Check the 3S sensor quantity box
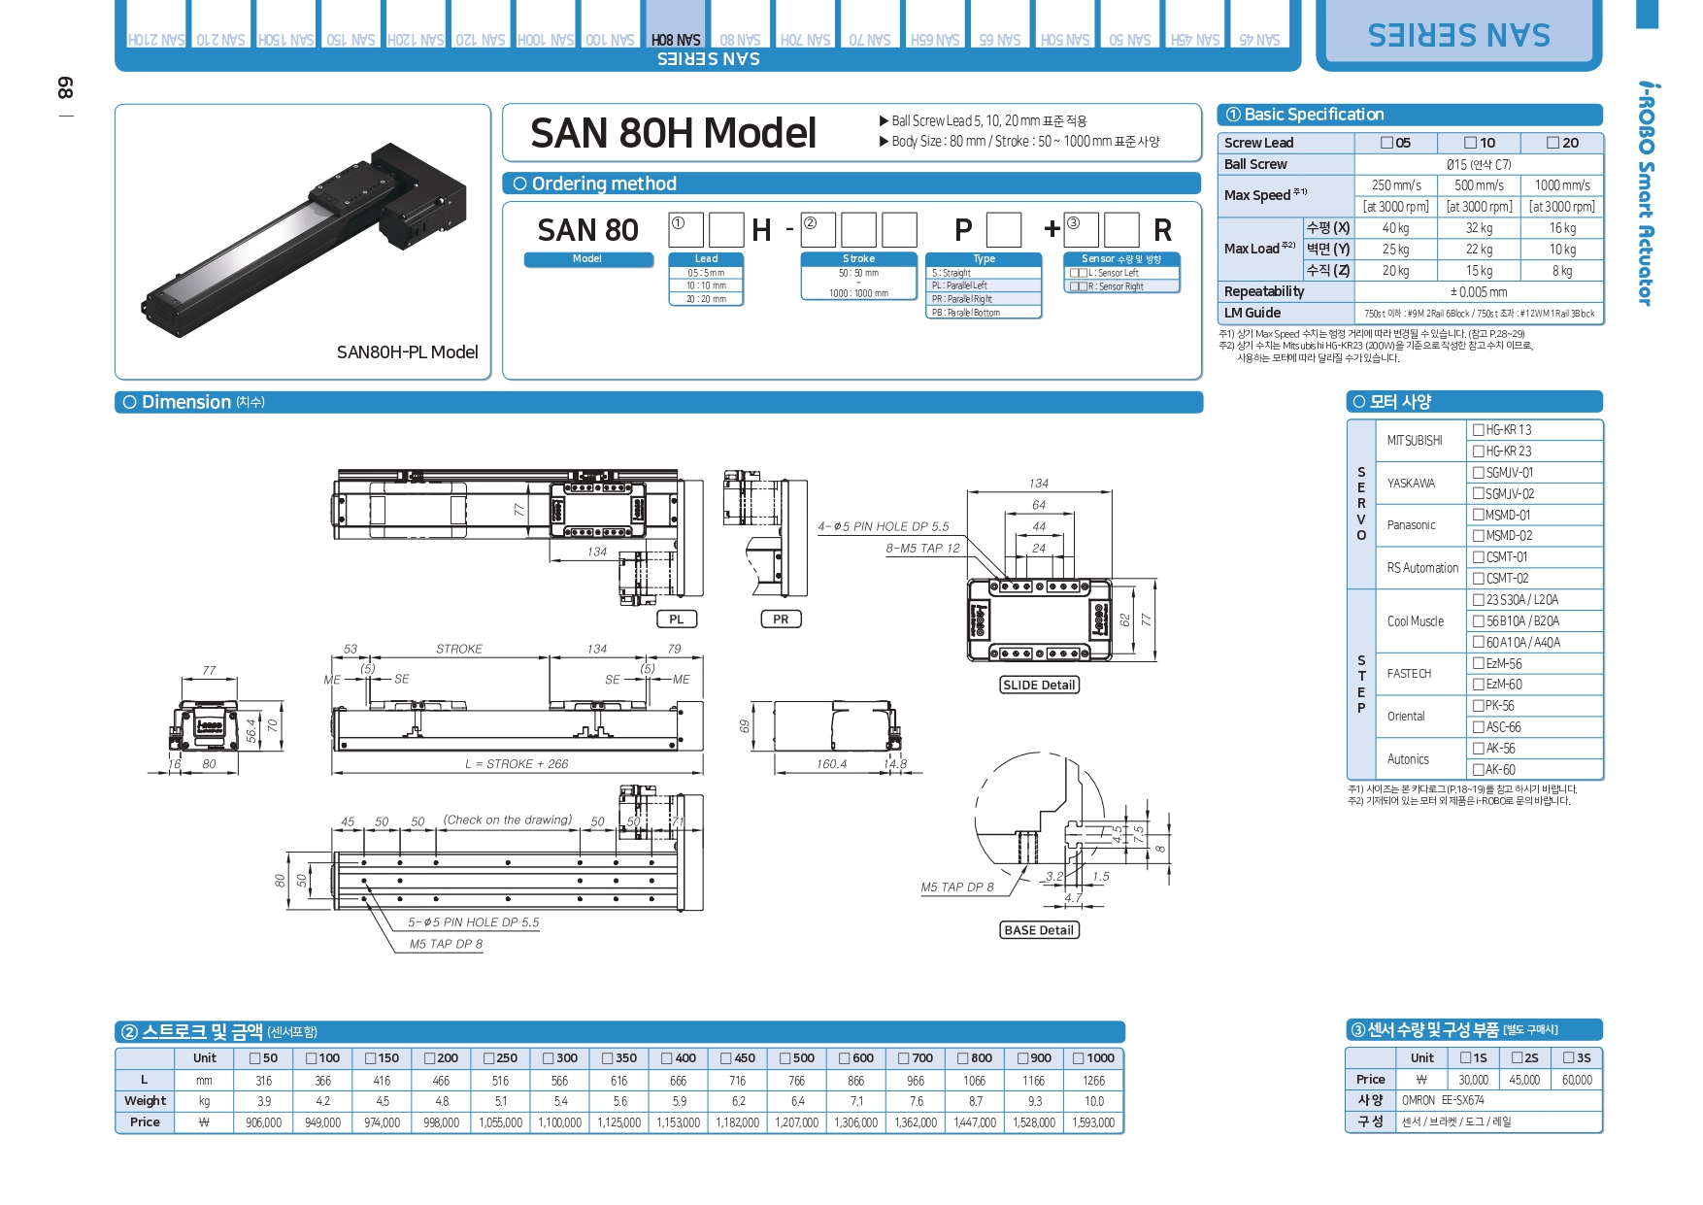Viewport: 1703px width, 1205px height. click(x=1569, y=1057)
